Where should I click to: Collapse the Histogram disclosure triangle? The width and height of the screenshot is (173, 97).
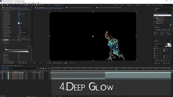coord(2,43)
